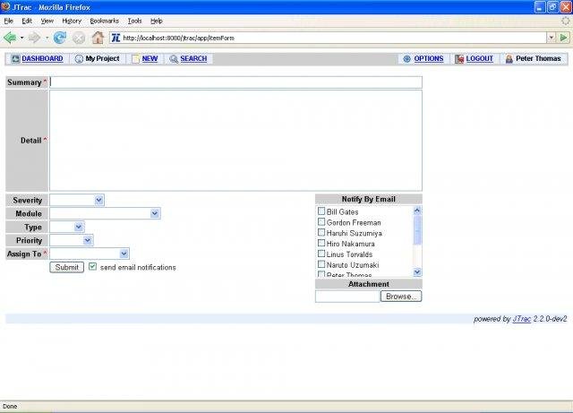The height and width of the screenshot is (413, 573).
Task: Click the Firefox logo in the title bar
Action: (x=5, y=6)
